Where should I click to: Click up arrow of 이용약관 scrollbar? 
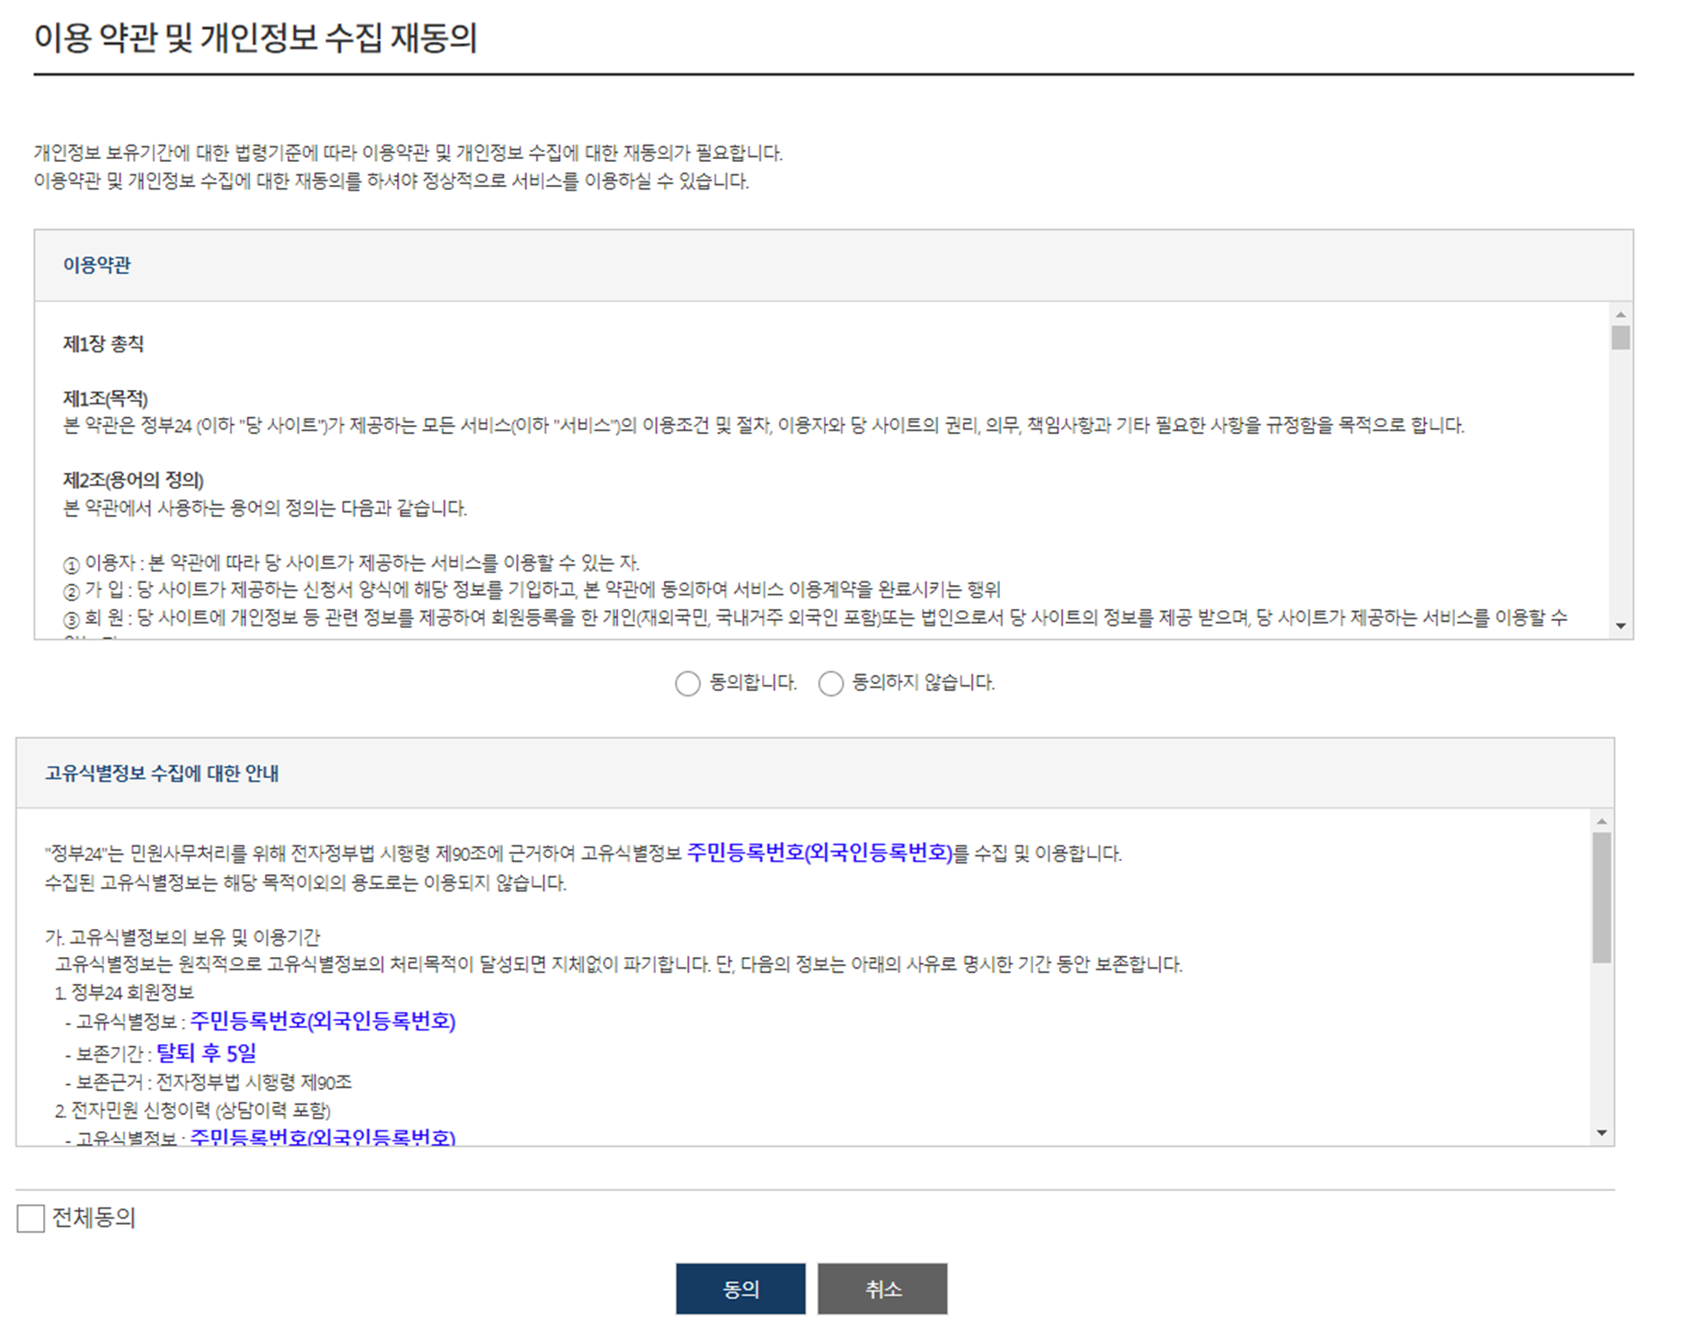(1621, 315)
